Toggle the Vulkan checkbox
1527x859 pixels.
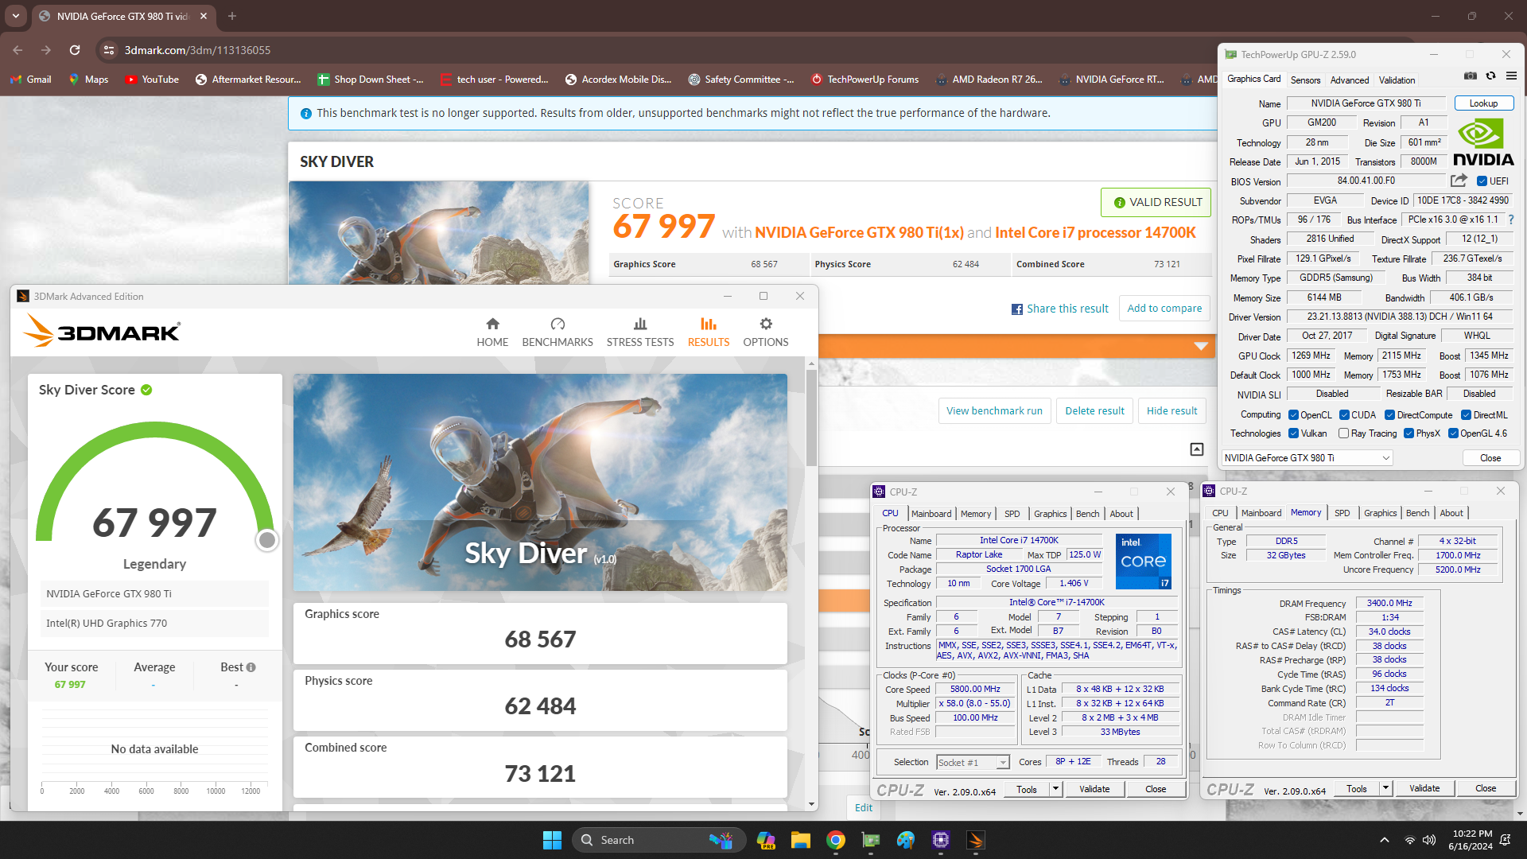tap(1294, 433)
